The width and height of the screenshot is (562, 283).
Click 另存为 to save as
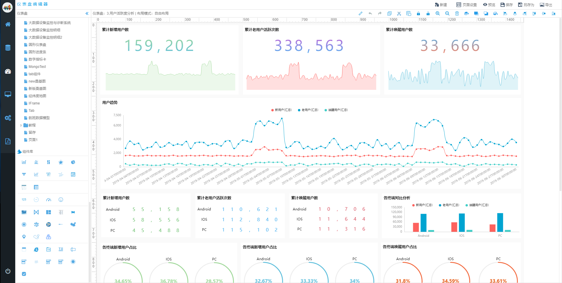(526, 5)
